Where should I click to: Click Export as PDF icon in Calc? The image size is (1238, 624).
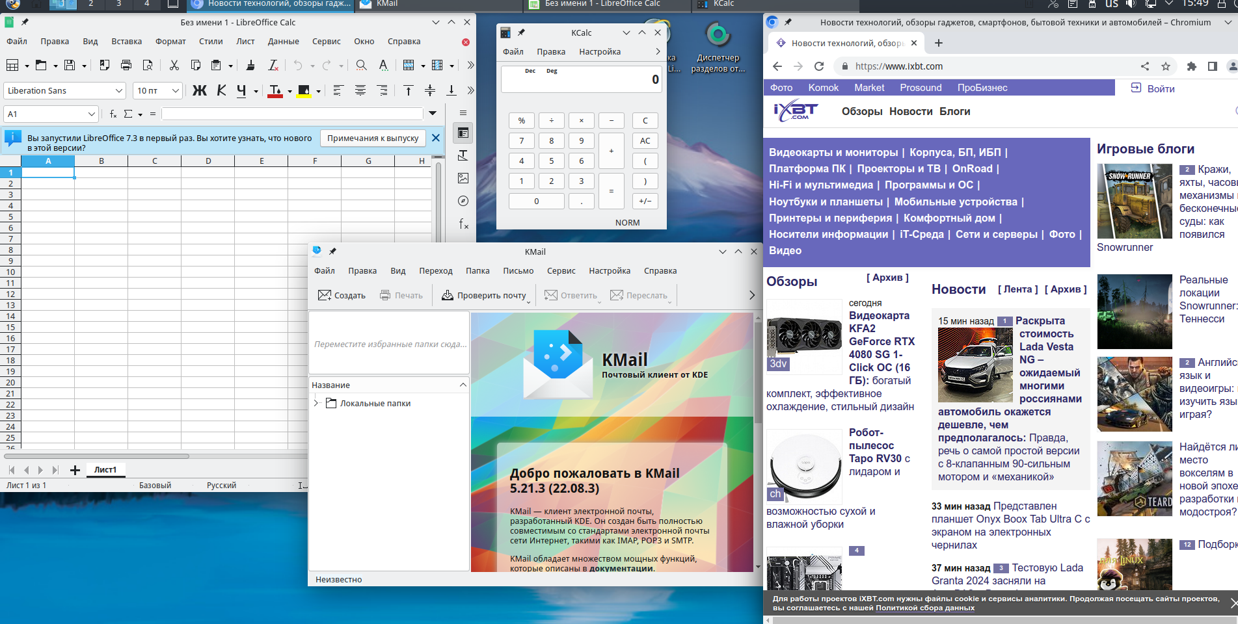104,65
